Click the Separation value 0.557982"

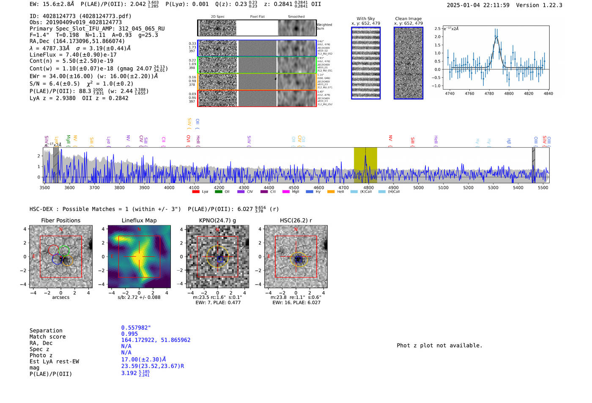click(136, 328)
